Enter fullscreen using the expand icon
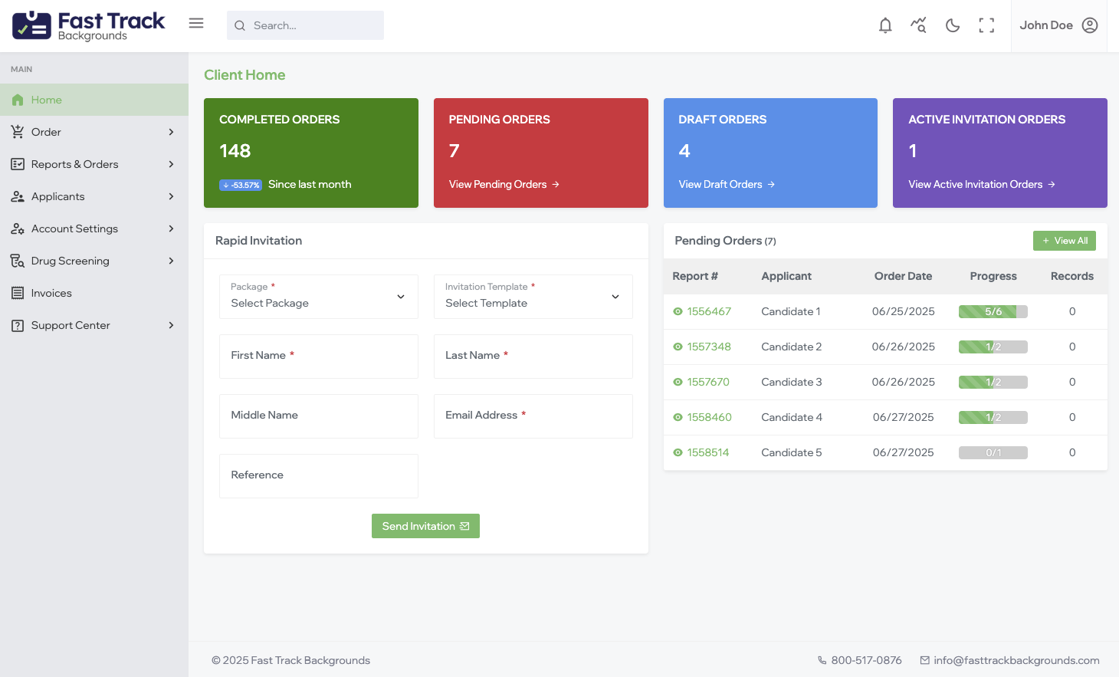Viewport: 1119px width, 677px height. click(x=986, y=25)
